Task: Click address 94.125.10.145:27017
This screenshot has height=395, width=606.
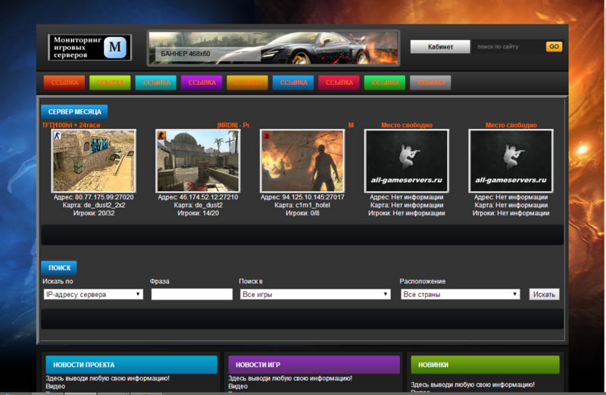Action: click(x=313, y=197)
